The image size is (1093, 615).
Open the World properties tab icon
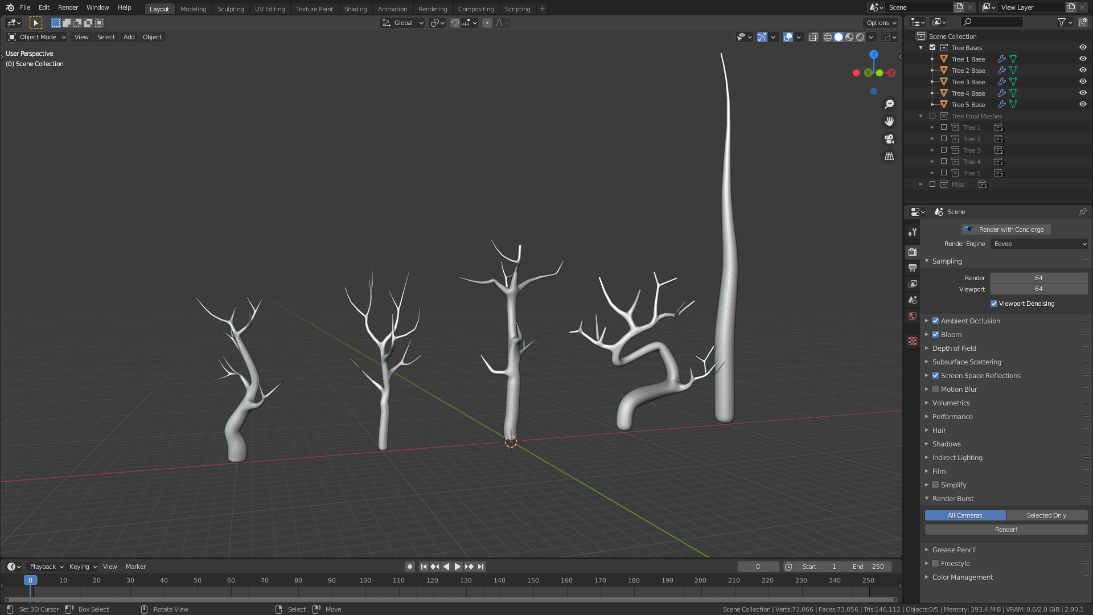coord(913,316)
